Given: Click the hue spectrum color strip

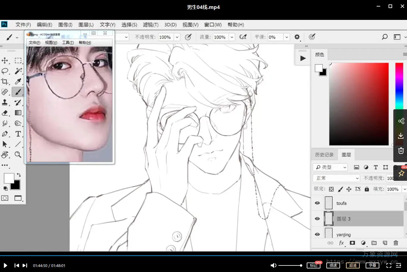Looking at the screenshot, I should pyautogui.click(x=399, y=86).
